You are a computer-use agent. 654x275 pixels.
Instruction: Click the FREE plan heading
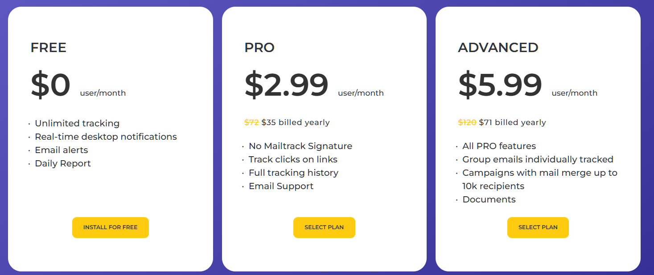coord(48,48)
